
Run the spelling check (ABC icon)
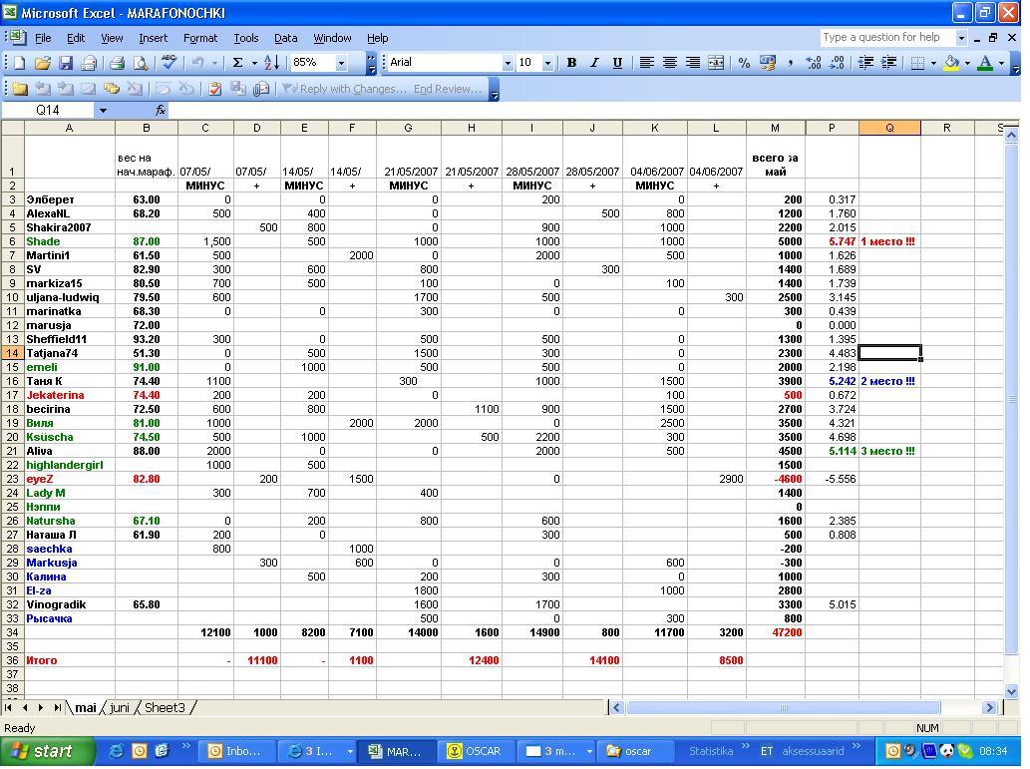pyautogui.click(x=169, y=63)
